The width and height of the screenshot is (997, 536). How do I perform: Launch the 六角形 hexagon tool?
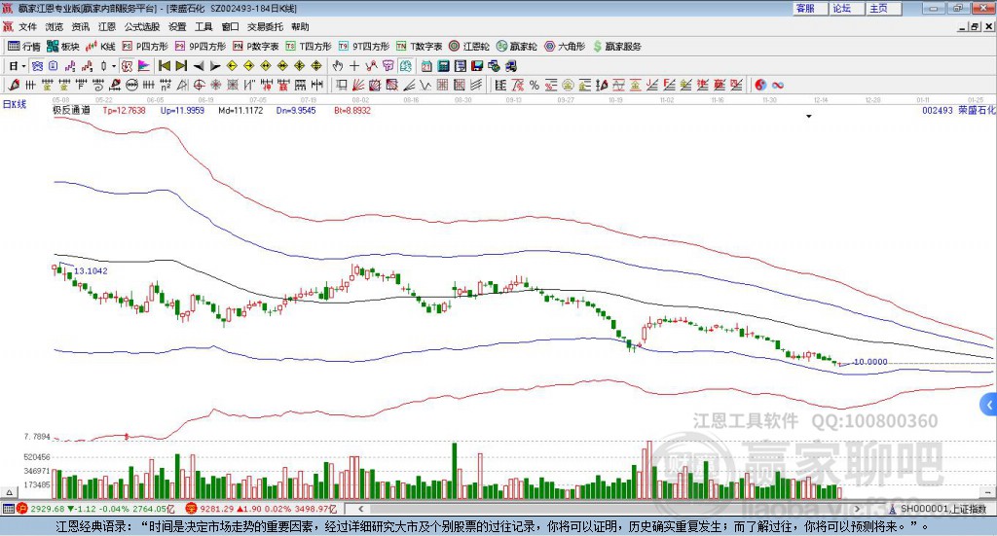[x=563, y=46]
